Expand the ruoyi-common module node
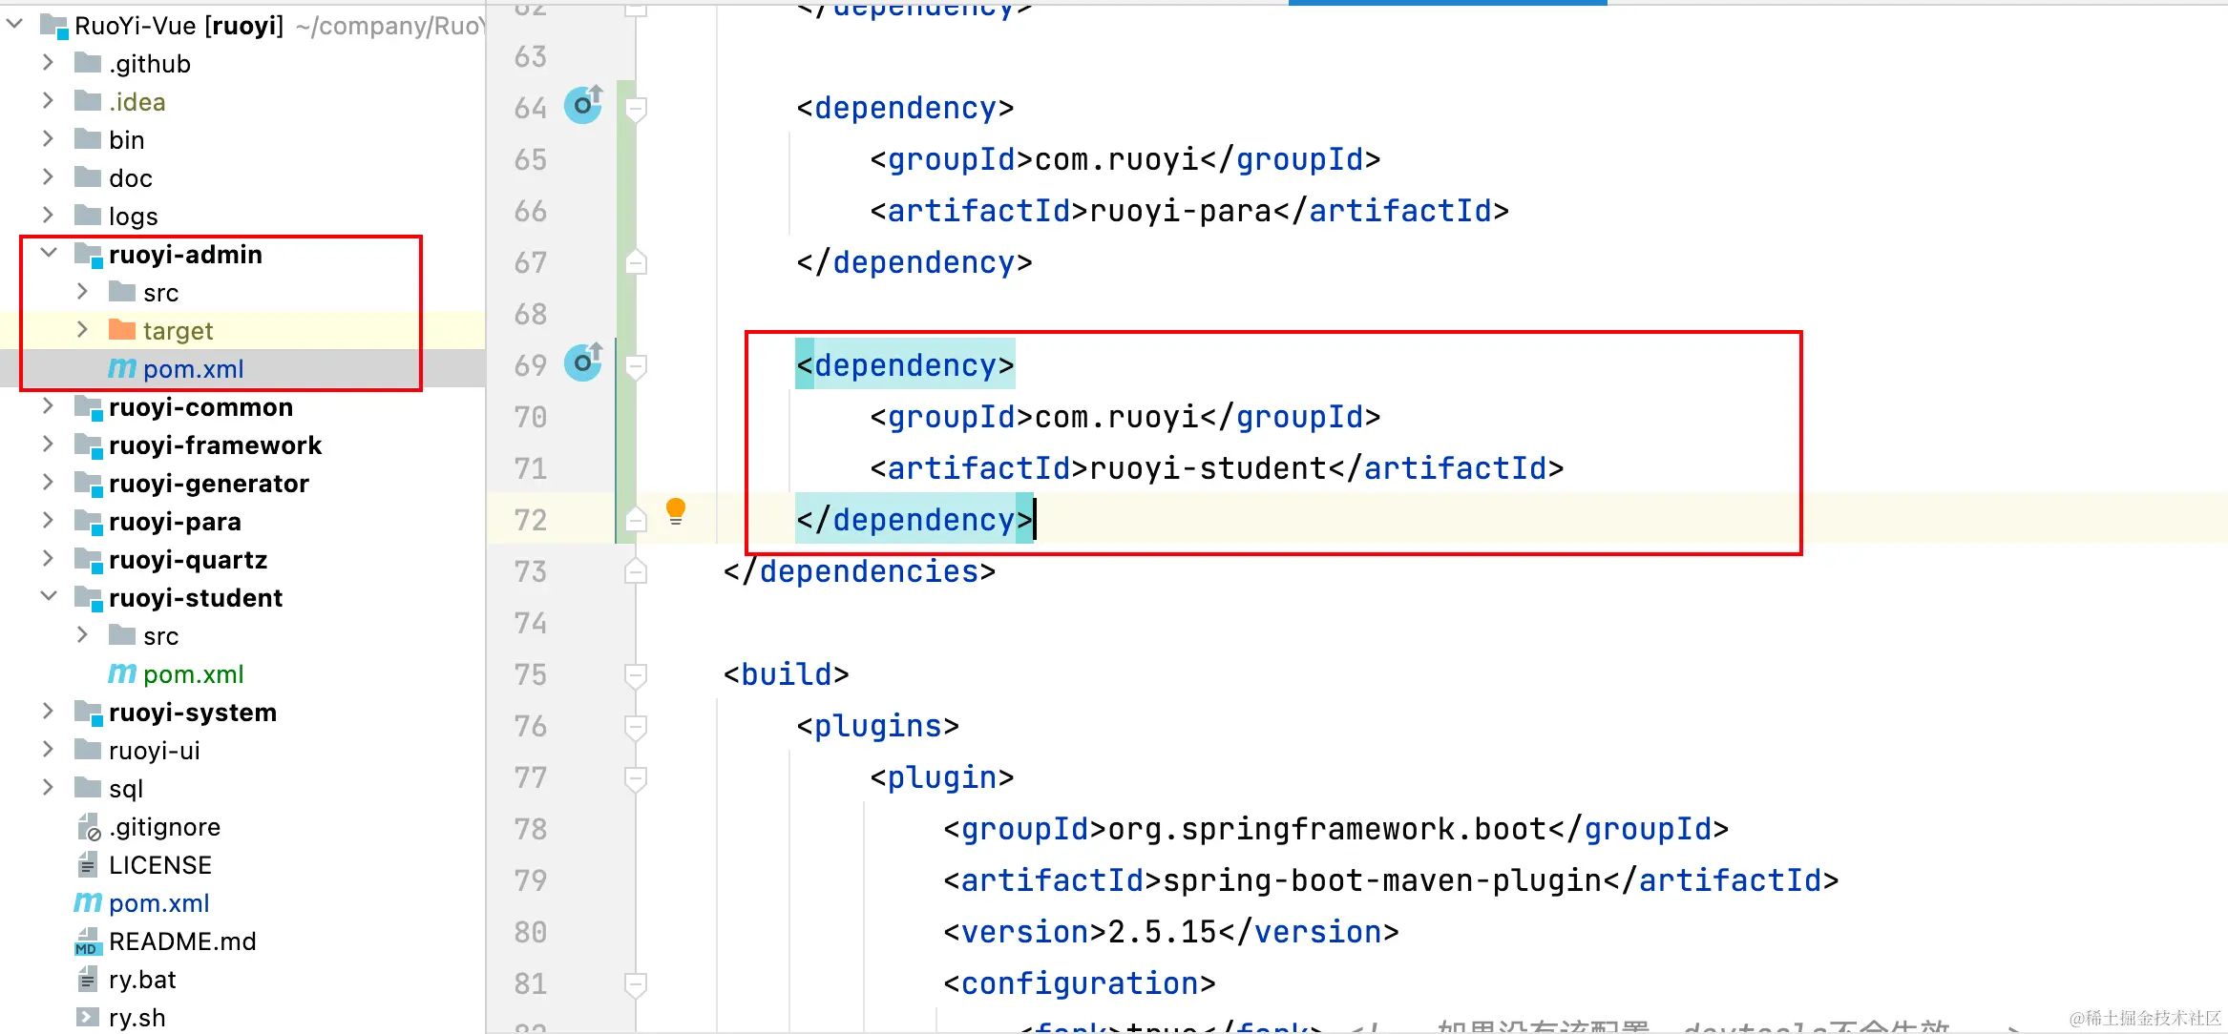The height and width of the screenshot is (1034, 2228). (x=49, y=406)
